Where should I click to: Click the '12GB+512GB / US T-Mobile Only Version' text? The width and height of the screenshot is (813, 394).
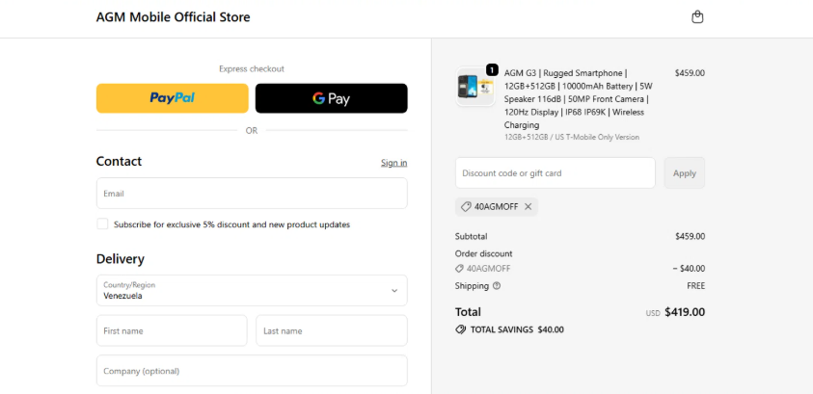[x=571, y=137]
